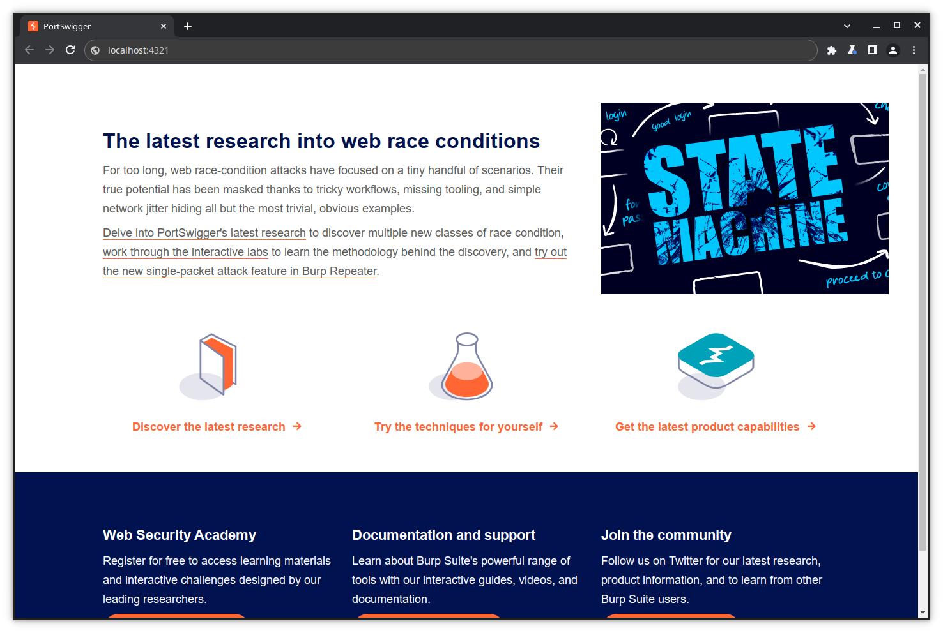
Task: Expand the tab search chevron
Action: pos(847,26)
